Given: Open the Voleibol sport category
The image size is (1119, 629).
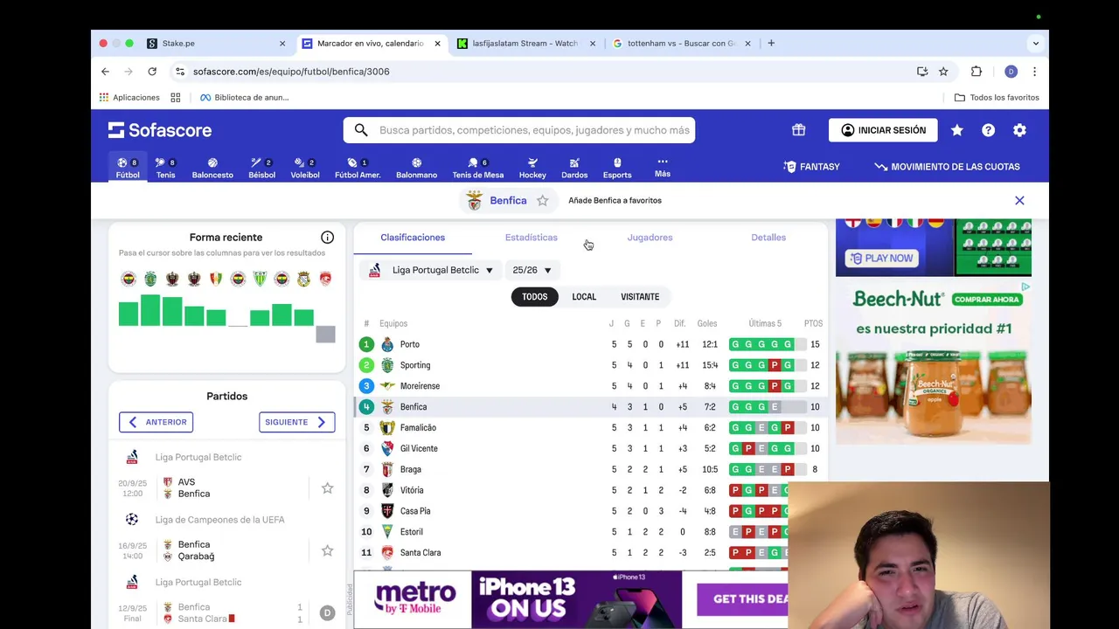Looking at the screenshot, I should 305,168.
